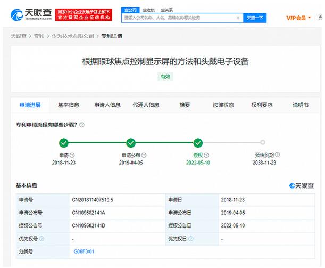The height and width of the screenshot is (268, 325).
Task: Click the green checkmark for 授权 step
Action: click(x=198, y=143)
